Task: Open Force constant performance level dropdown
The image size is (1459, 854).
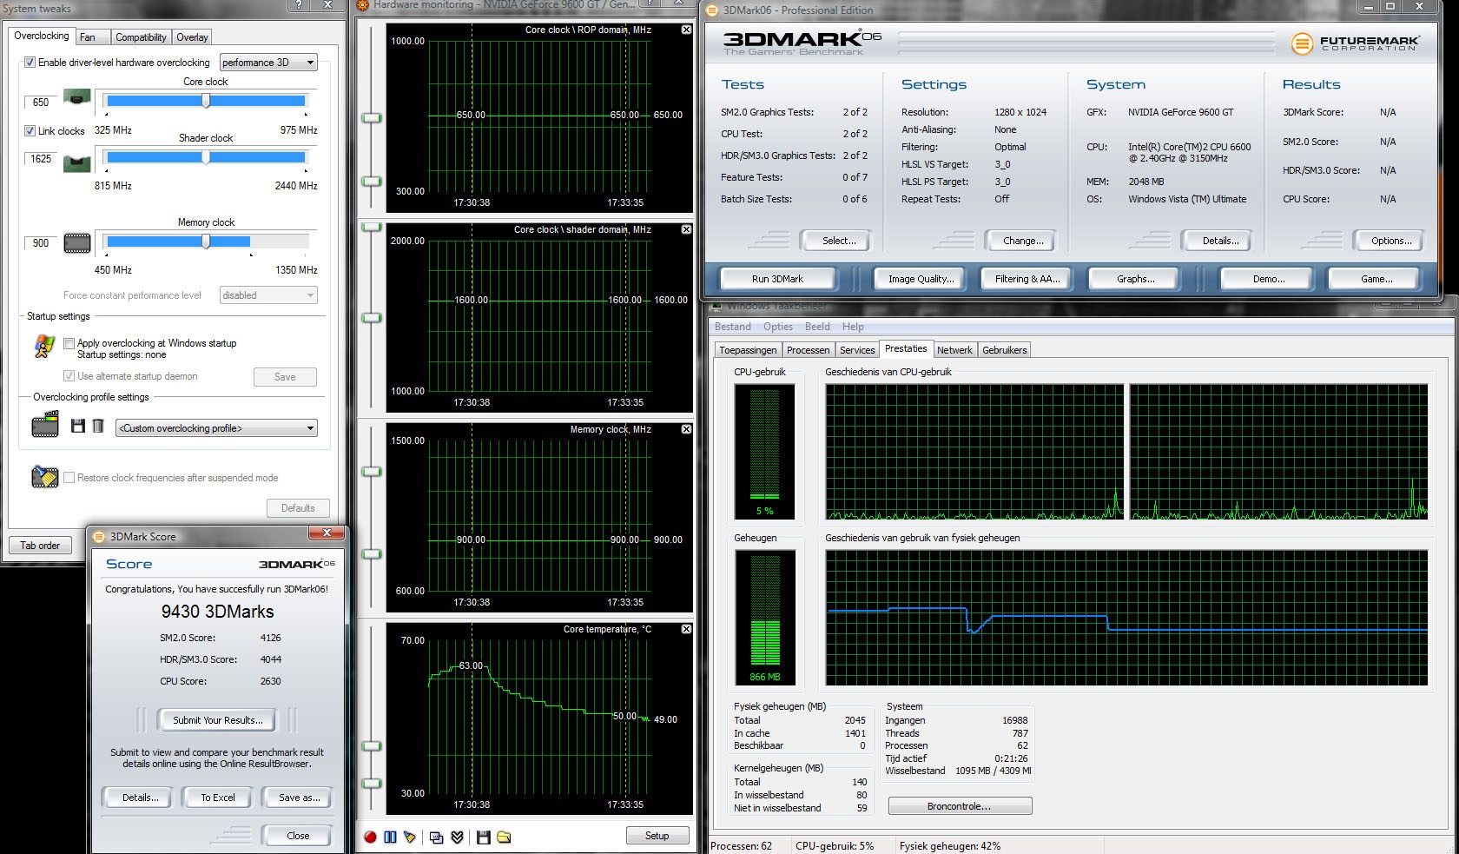Action: click(268, 295)
